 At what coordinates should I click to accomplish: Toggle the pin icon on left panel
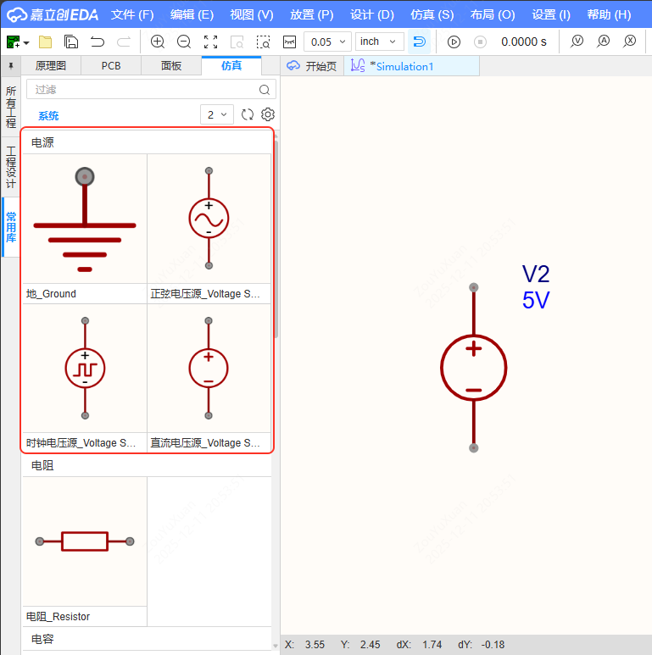click(11, 65)
